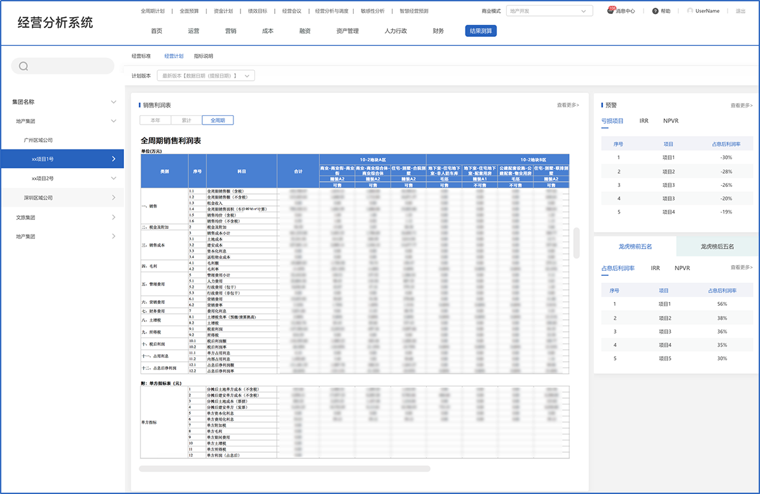Select the 全周期 period option
The width and height of the screenshot is (760, 494).
(218, 120)
